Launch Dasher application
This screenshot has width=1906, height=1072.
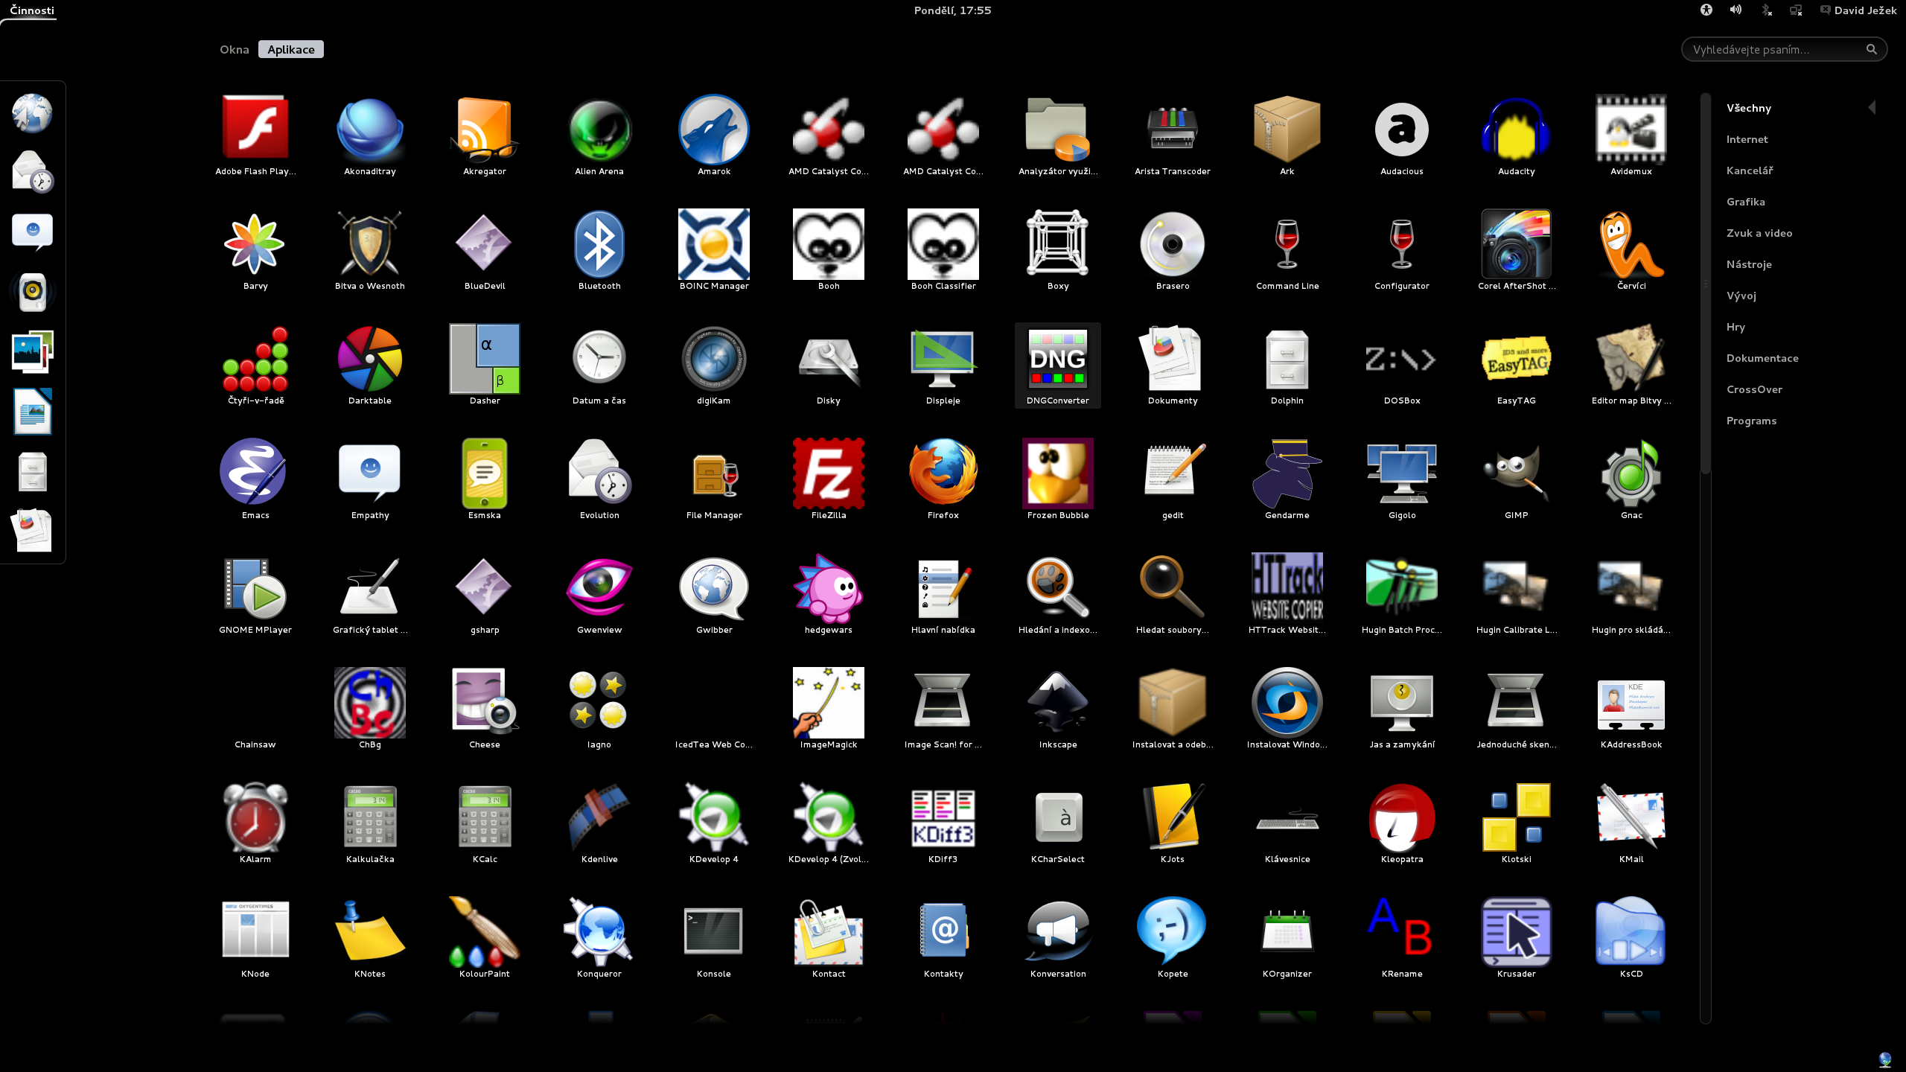coord(485,365)
